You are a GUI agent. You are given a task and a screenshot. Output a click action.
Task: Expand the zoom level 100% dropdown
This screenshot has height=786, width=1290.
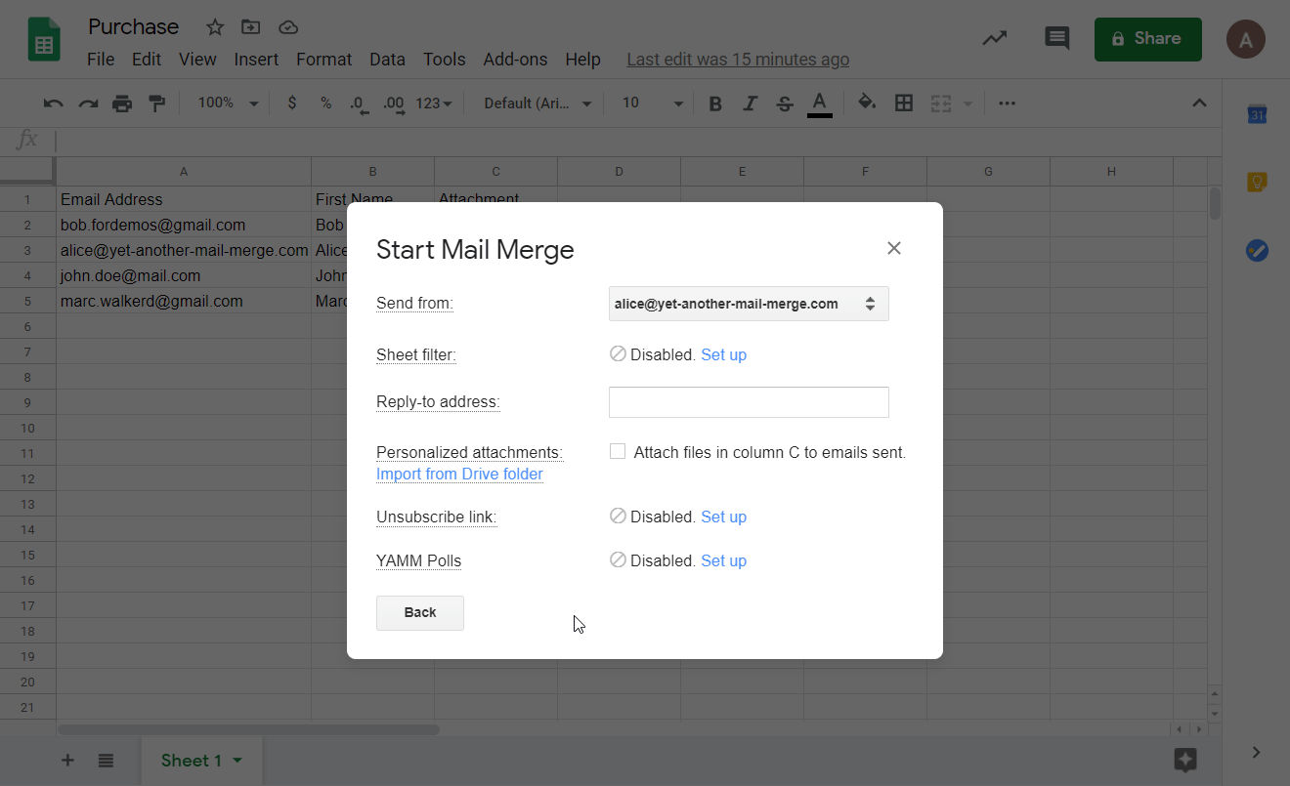tap(228, 103)
